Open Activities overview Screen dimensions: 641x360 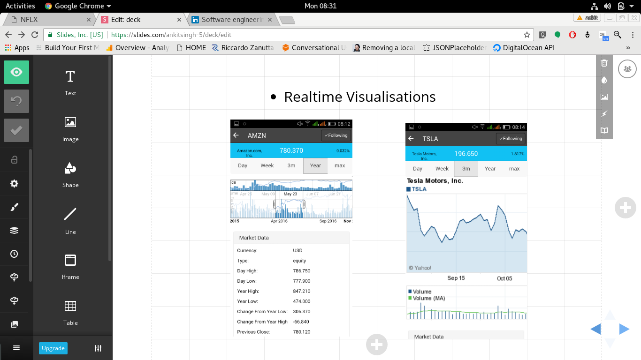(x=20, y=6)
